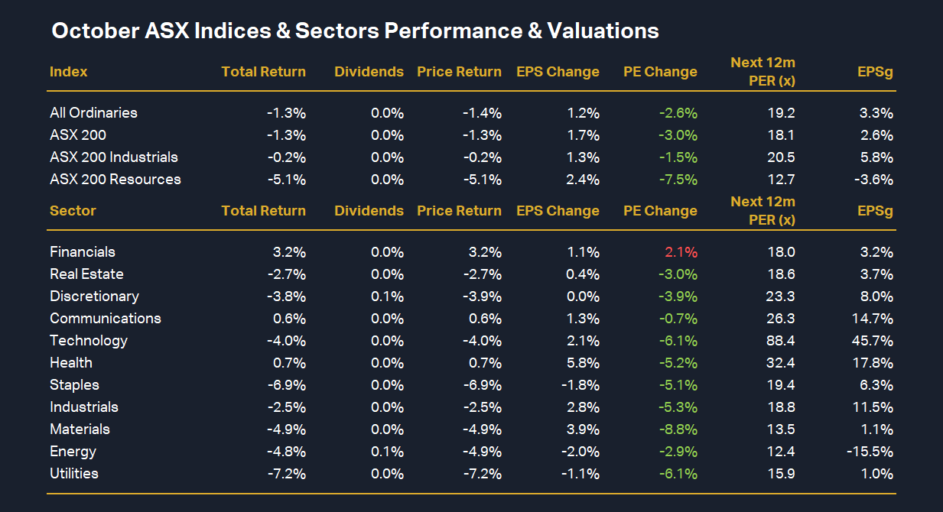
Task: Click the ASX 200 Industrials row label
Action: 114,157
